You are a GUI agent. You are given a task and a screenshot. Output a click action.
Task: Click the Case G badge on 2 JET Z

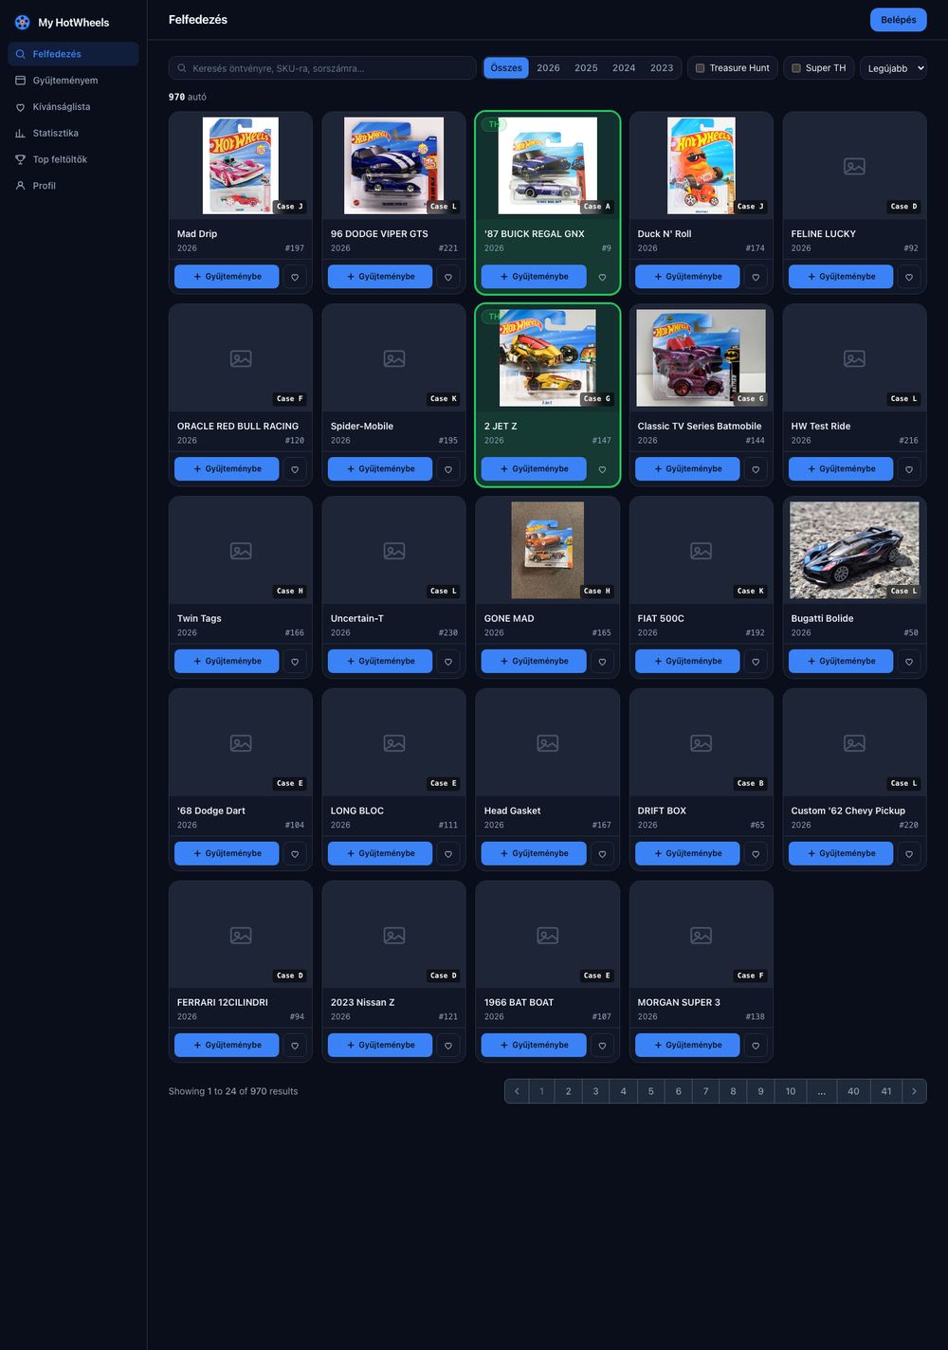pyautogui.click(x=596, y=399)
